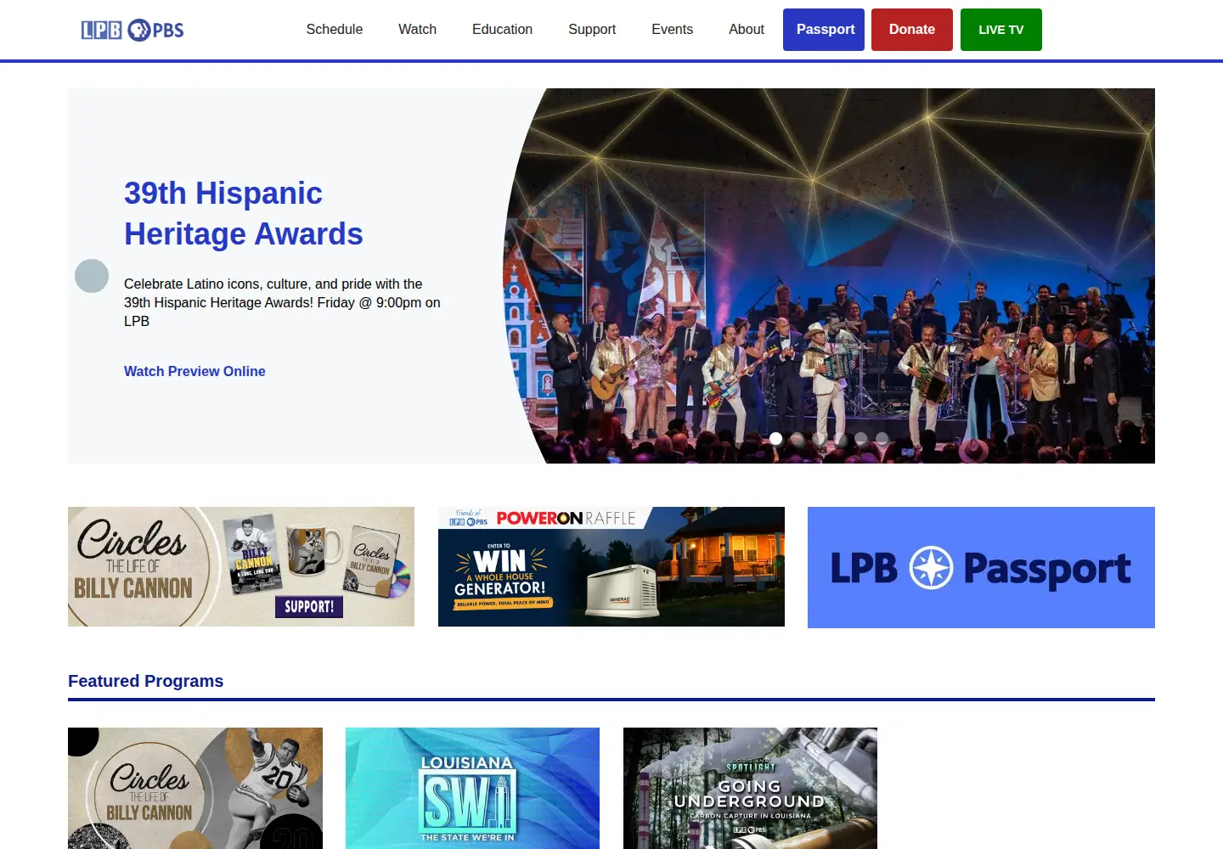Open the About menu item
Viewport: 1223px width, 849px height.
(747, 30)
